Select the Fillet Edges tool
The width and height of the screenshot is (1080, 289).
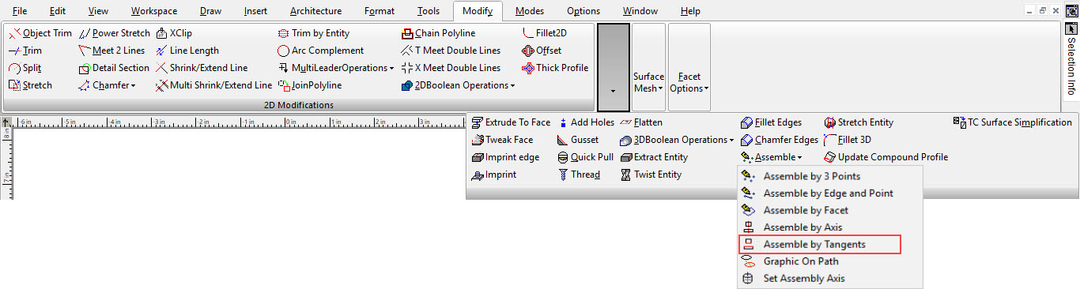[x=772, y=122]
